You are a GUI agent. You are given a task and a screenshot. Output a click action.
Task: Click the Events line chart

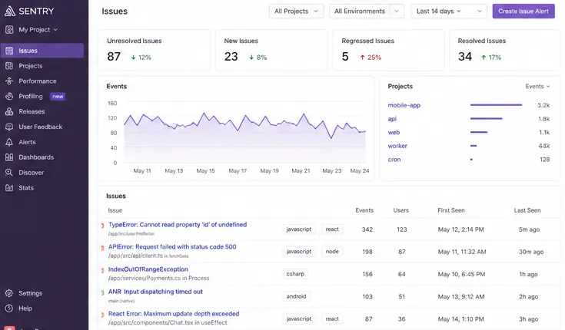pyautogui.click(x=244, y=138)
